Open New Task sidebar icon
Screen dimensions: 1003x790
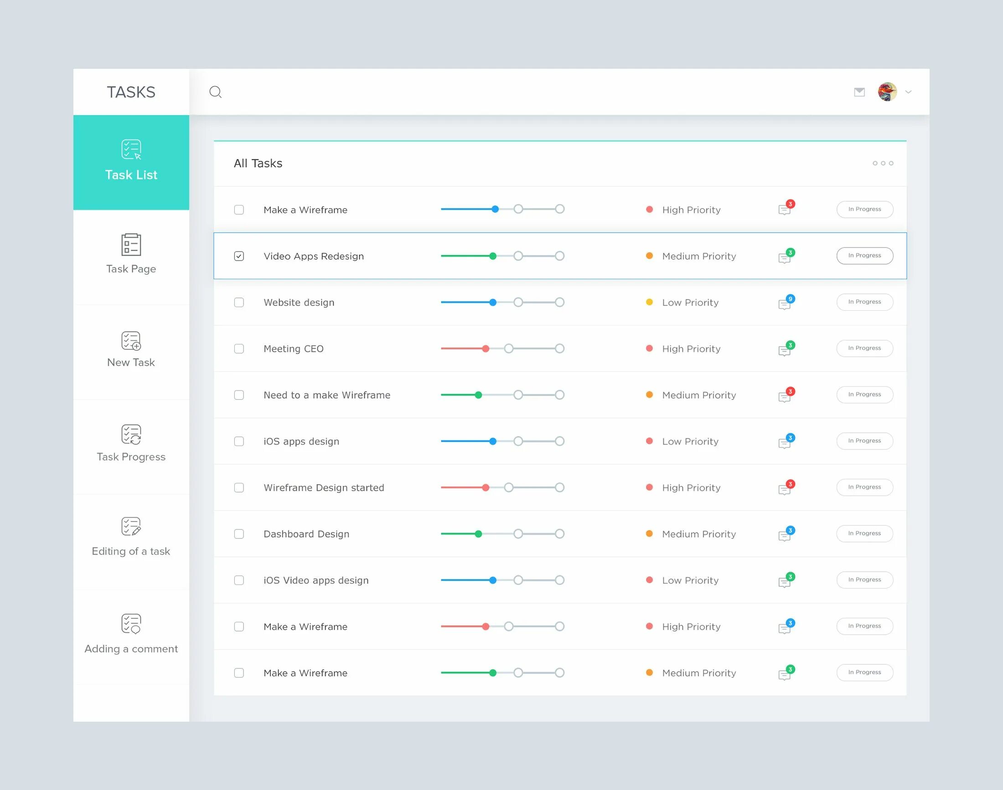pyautogui.click(x=131, y=341)
